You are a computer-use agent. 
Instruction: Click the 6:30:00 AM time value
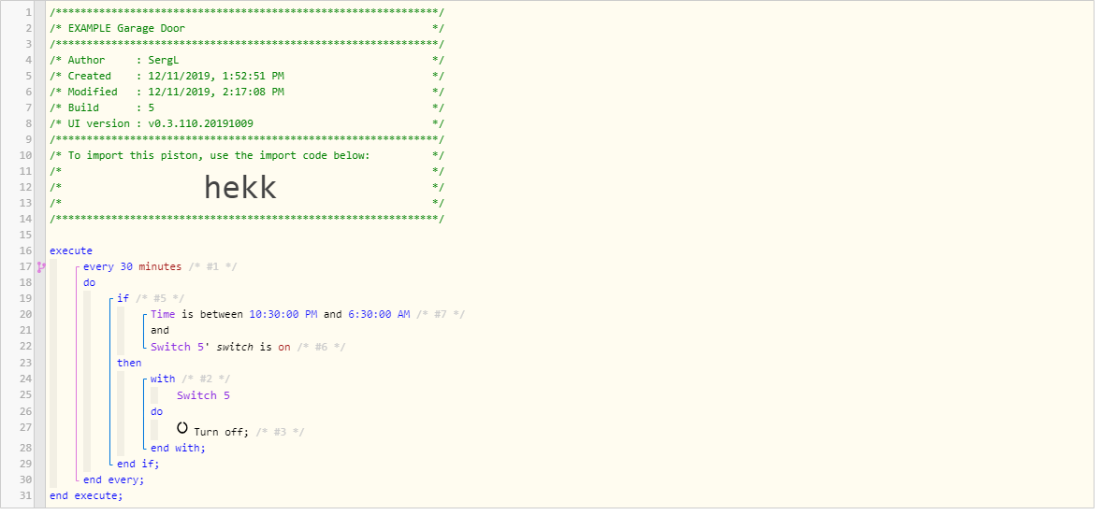(x=379, y=314)
